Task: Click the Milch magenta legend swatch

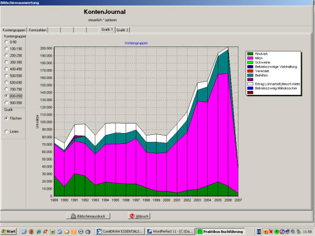Action: point(250,58)
